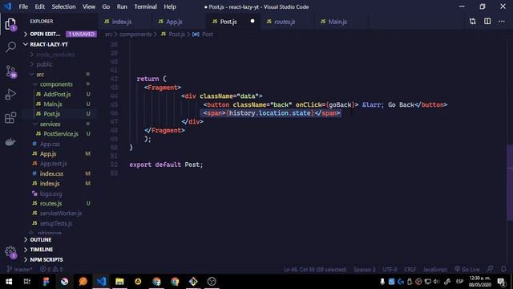Click the components breadcrumb segment
The image size is (513, 289).
click(x=135, y=34)
